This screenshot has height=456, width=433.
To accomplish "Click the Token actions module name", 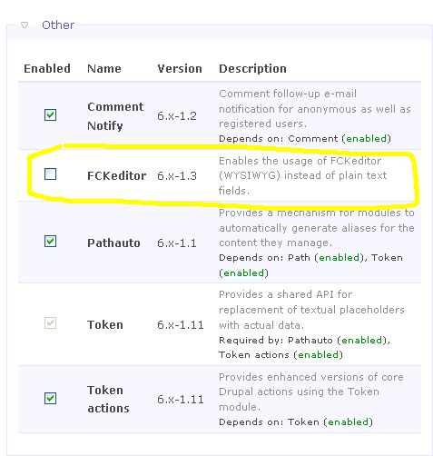I will pos(108,399).
